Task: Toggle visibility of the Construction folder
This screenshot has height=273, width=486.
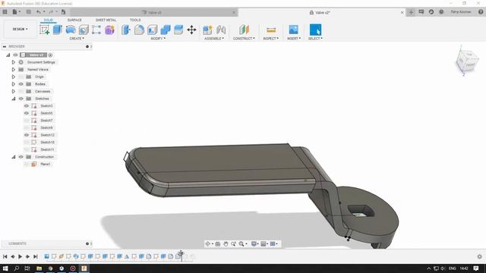Action: pyautogui.click(x=21, y=157)
